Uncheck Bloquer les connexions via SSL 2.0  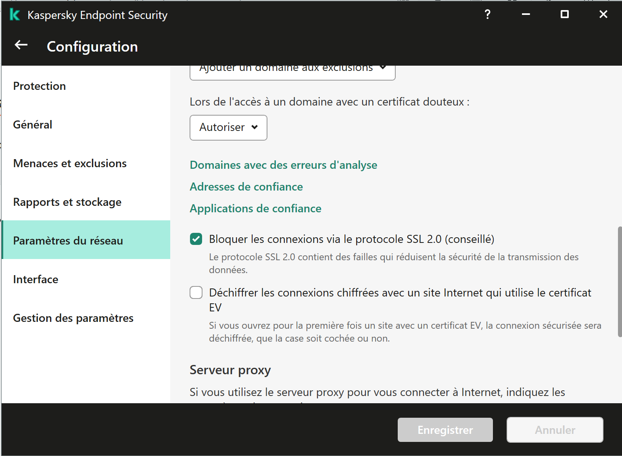196,239
